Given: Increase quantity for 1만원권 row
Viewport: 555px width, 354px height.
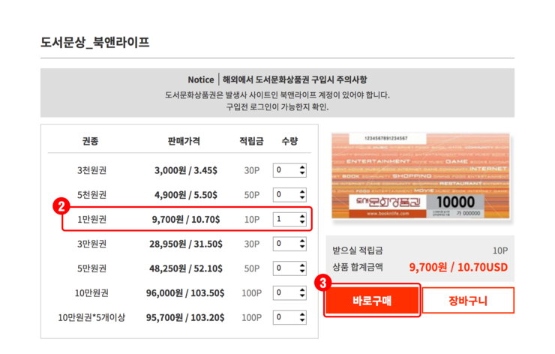Looking at the screenshot, I should click(302, 216).
